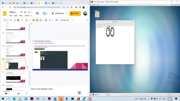Click the new slide plus button
Viewport: 180px width, 101px height.
(x=5, y=20)
